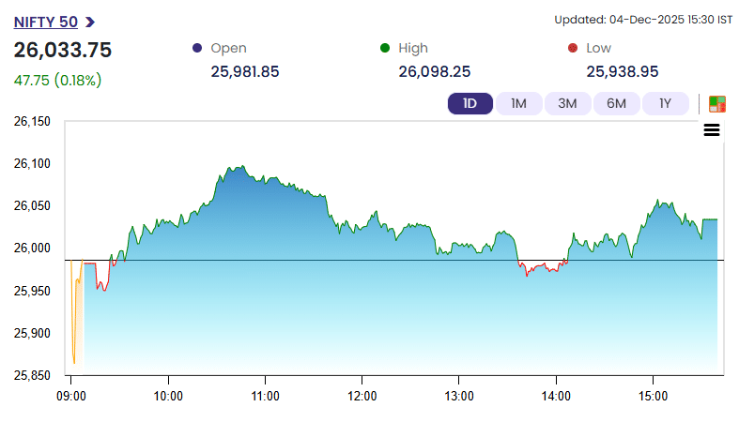Show the 6M chart period
This screenshot has height=422, width=739.
[x=616, y=103]
